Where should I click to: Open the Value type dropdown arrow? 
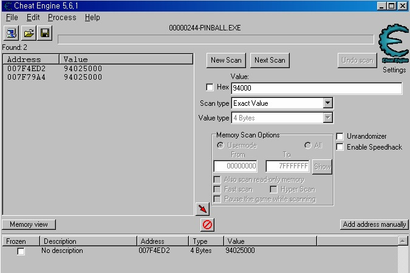(x=327, y=118)
